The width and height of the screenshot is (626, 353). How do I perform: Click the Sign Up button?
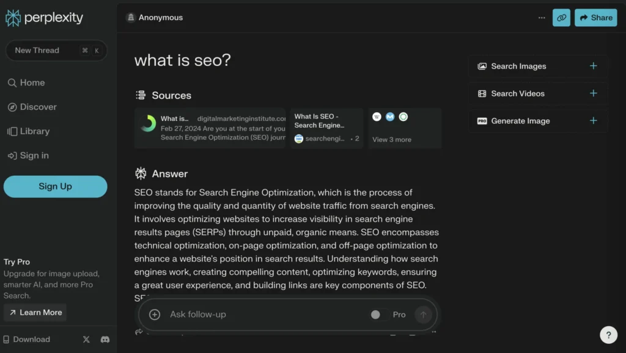[x=55, y=186]
